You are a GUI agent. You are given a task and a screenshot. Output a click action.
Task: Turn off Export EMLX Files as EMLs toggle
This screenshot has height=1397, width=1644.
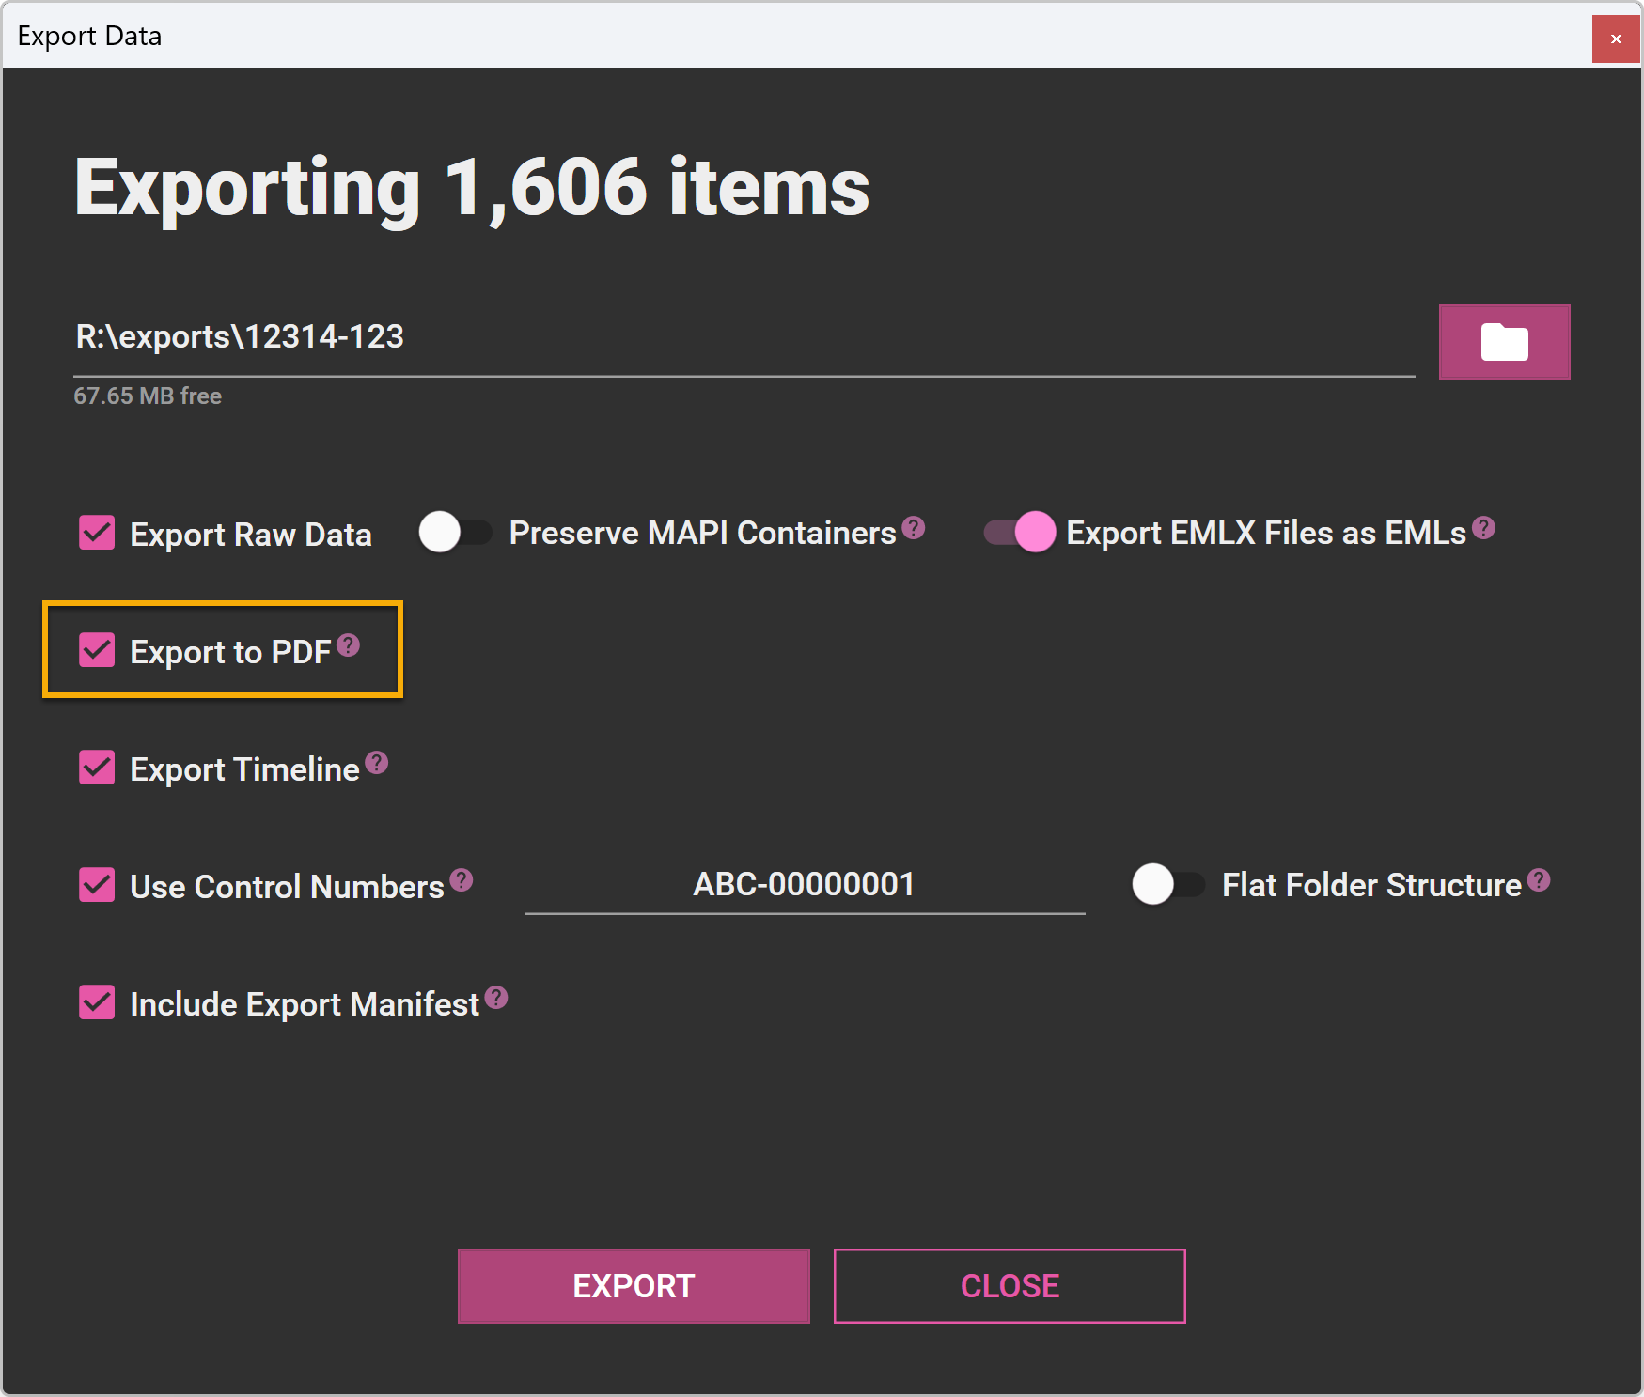pos(1019,533)
